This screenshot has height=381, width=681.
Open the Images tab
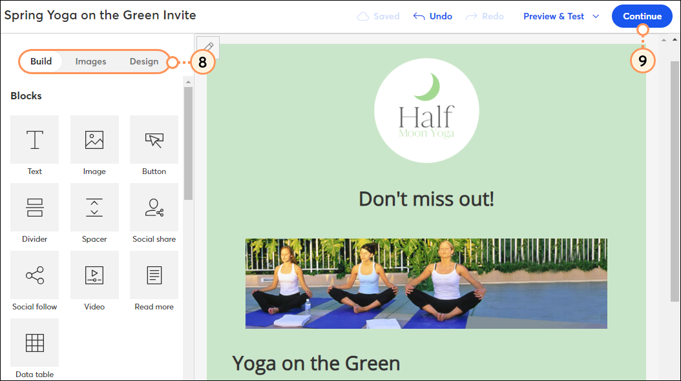point(90,61)
